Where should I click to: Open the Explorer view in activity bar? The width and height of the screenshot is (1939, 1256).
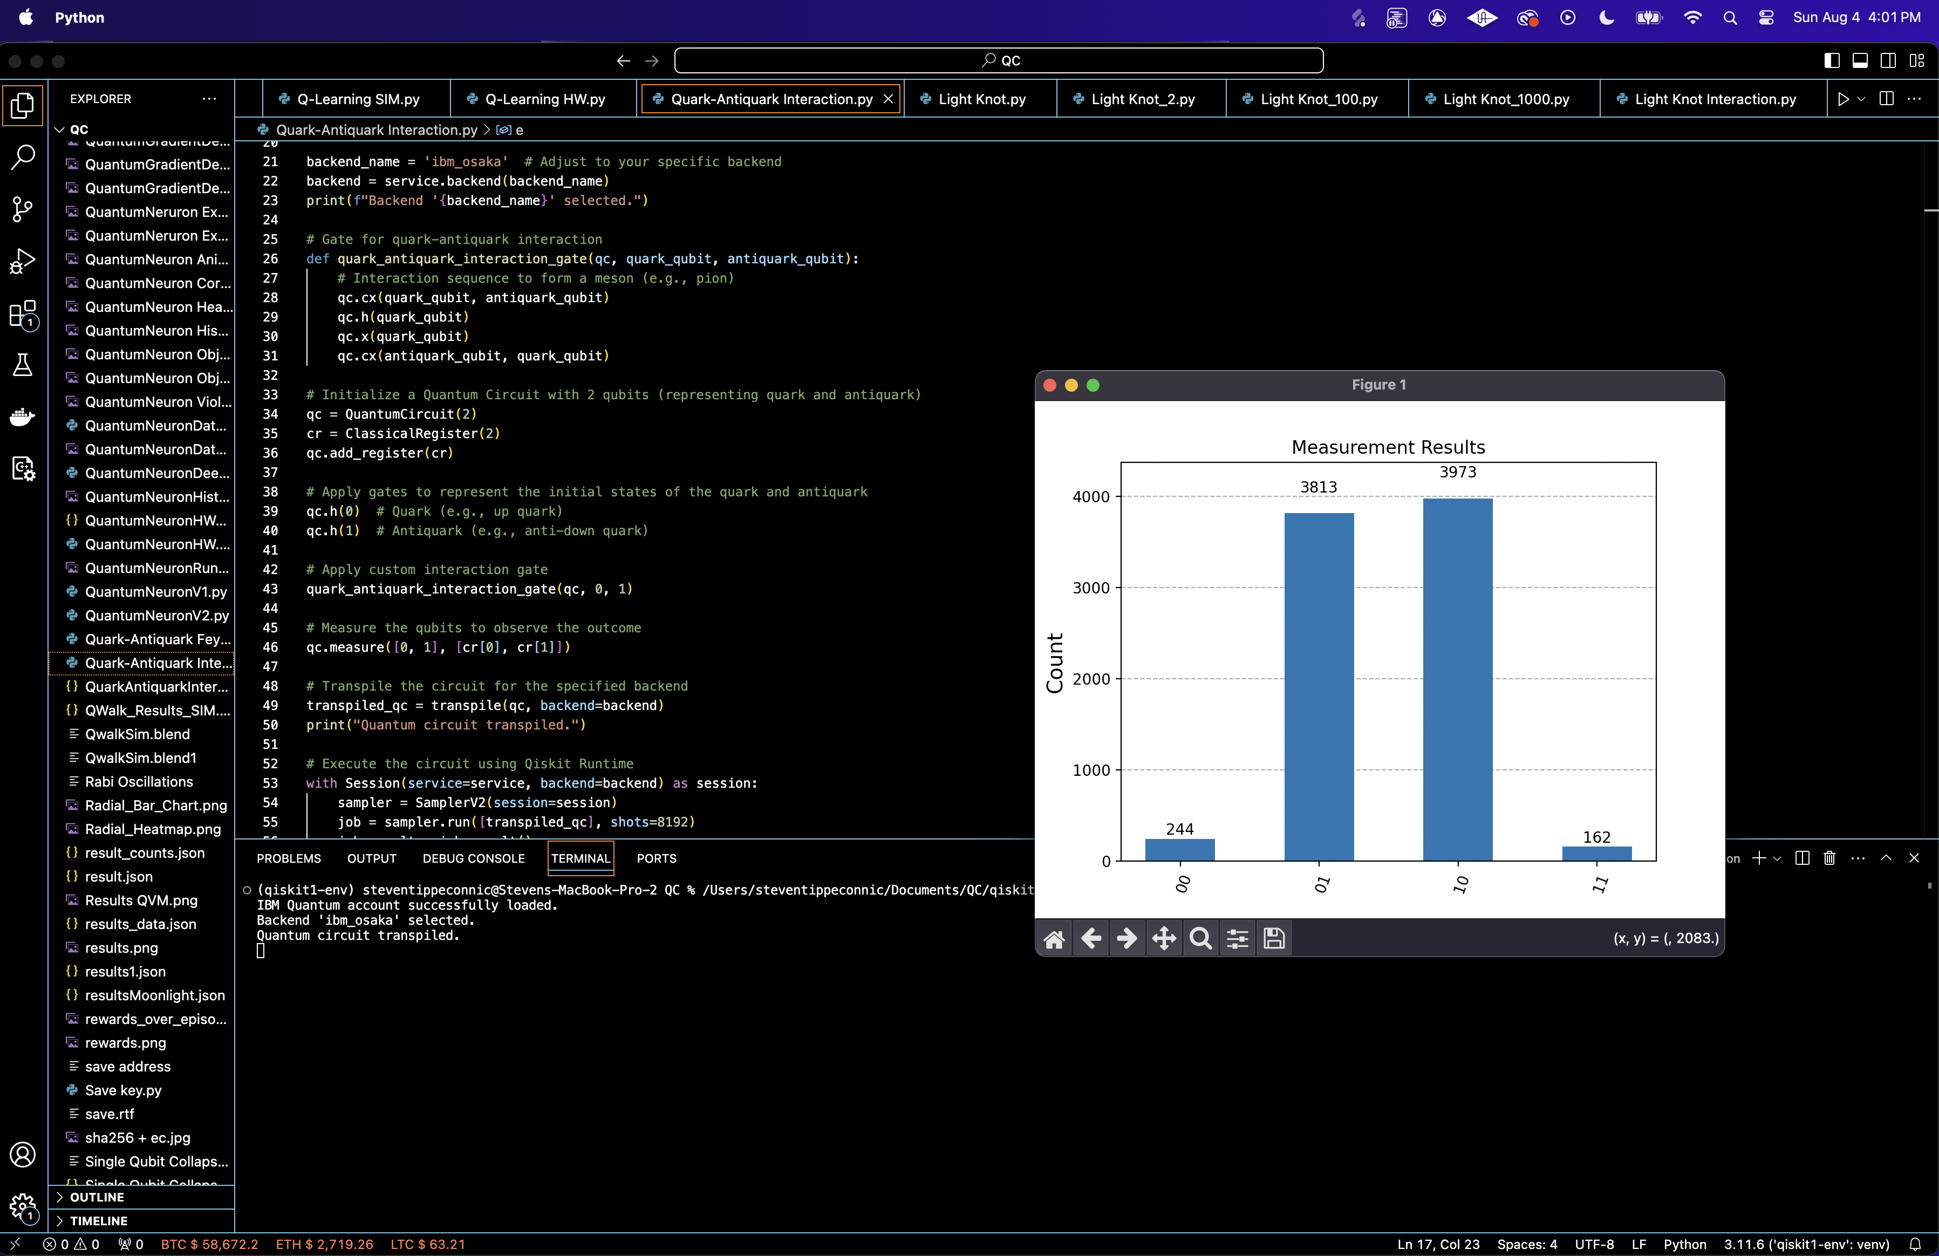(x=23, y=105)
